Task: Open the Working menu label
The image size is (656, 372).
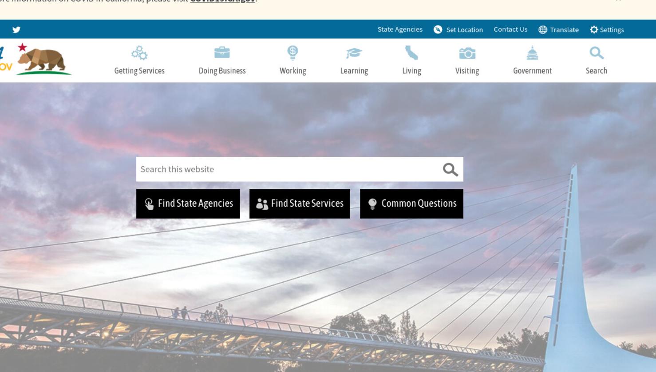Action: click(293, 71)
